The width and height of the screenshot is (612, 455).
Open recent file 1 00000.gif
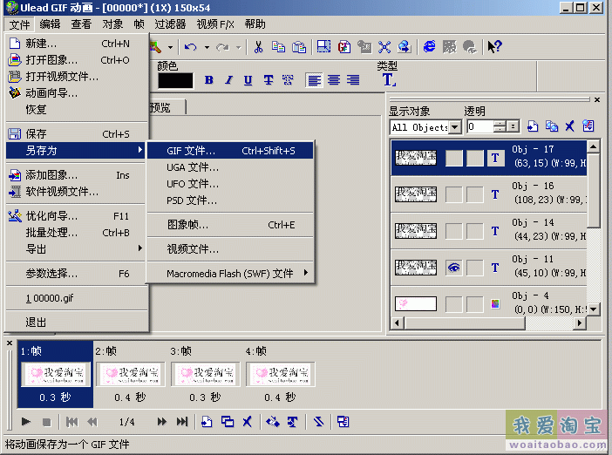[x=77, y=298]
